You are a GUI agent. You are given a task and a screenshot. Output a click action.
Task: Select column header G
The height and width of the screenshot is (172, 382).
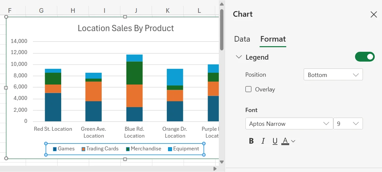click(x=41, y=10)
